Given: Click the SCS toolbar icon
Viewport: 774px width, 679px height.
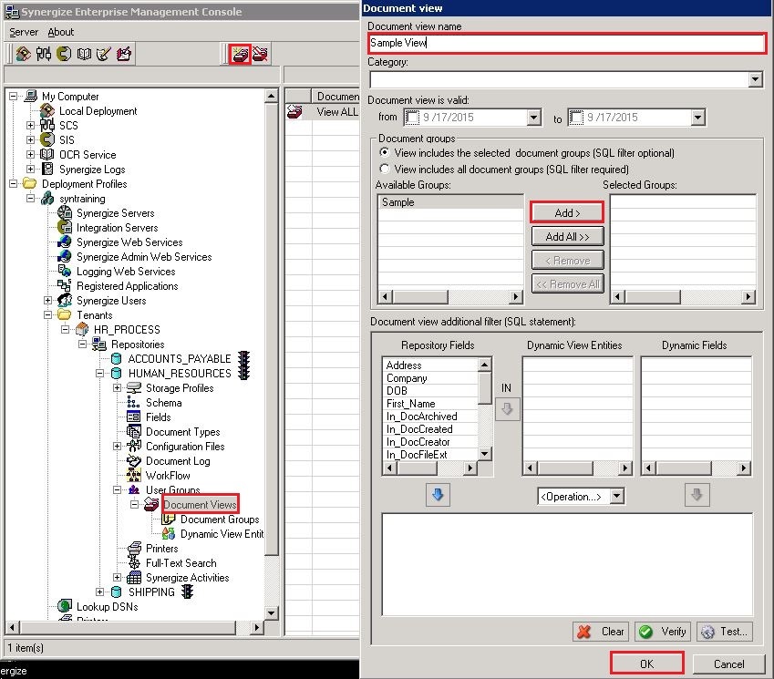Looking at the screenshot, I should click(x=44, y=53).
